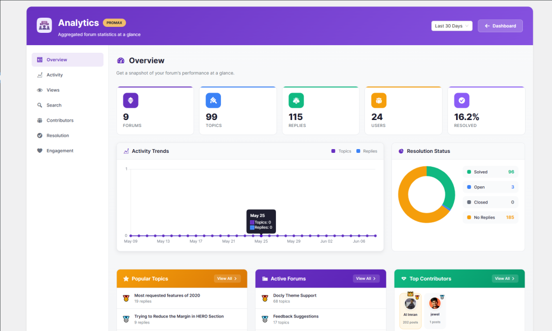Click the Resolved checkmark stat icon

point(461,101)
